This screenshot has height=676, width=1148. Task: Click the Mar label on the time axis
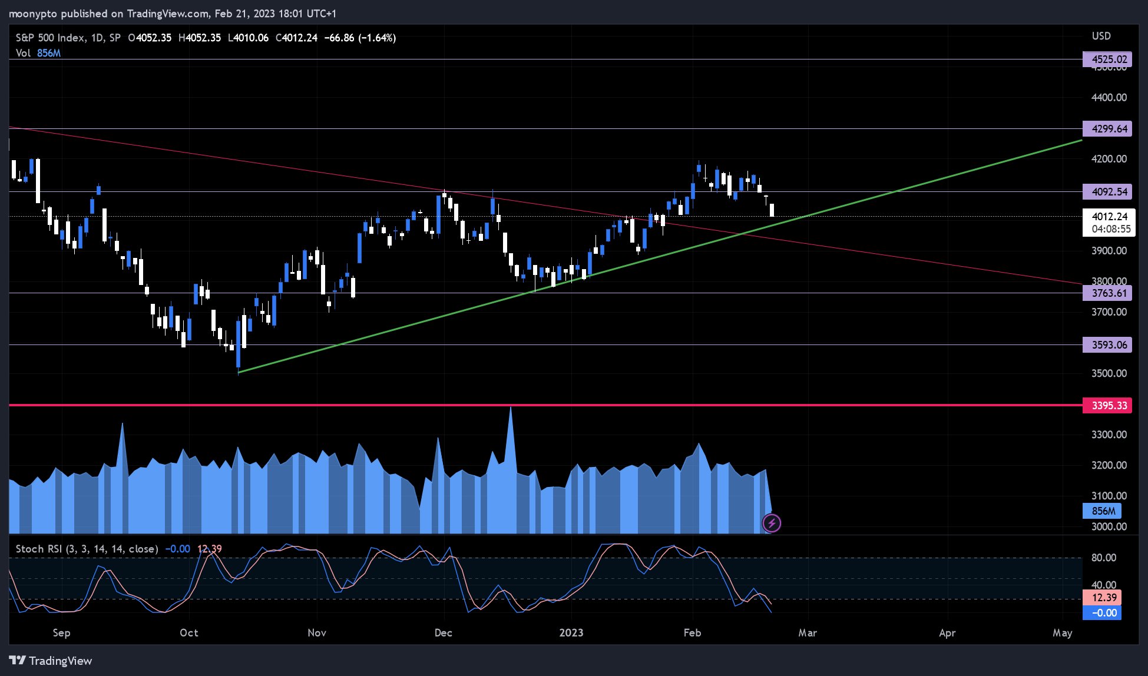[808, 632]
